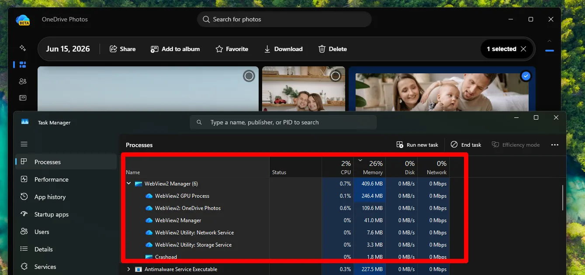Click the Jun 15, 2026 date label
Viewport: 585px width, 275px height.
(68, 49)
